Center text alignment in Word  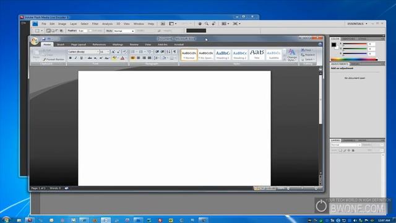139,58
